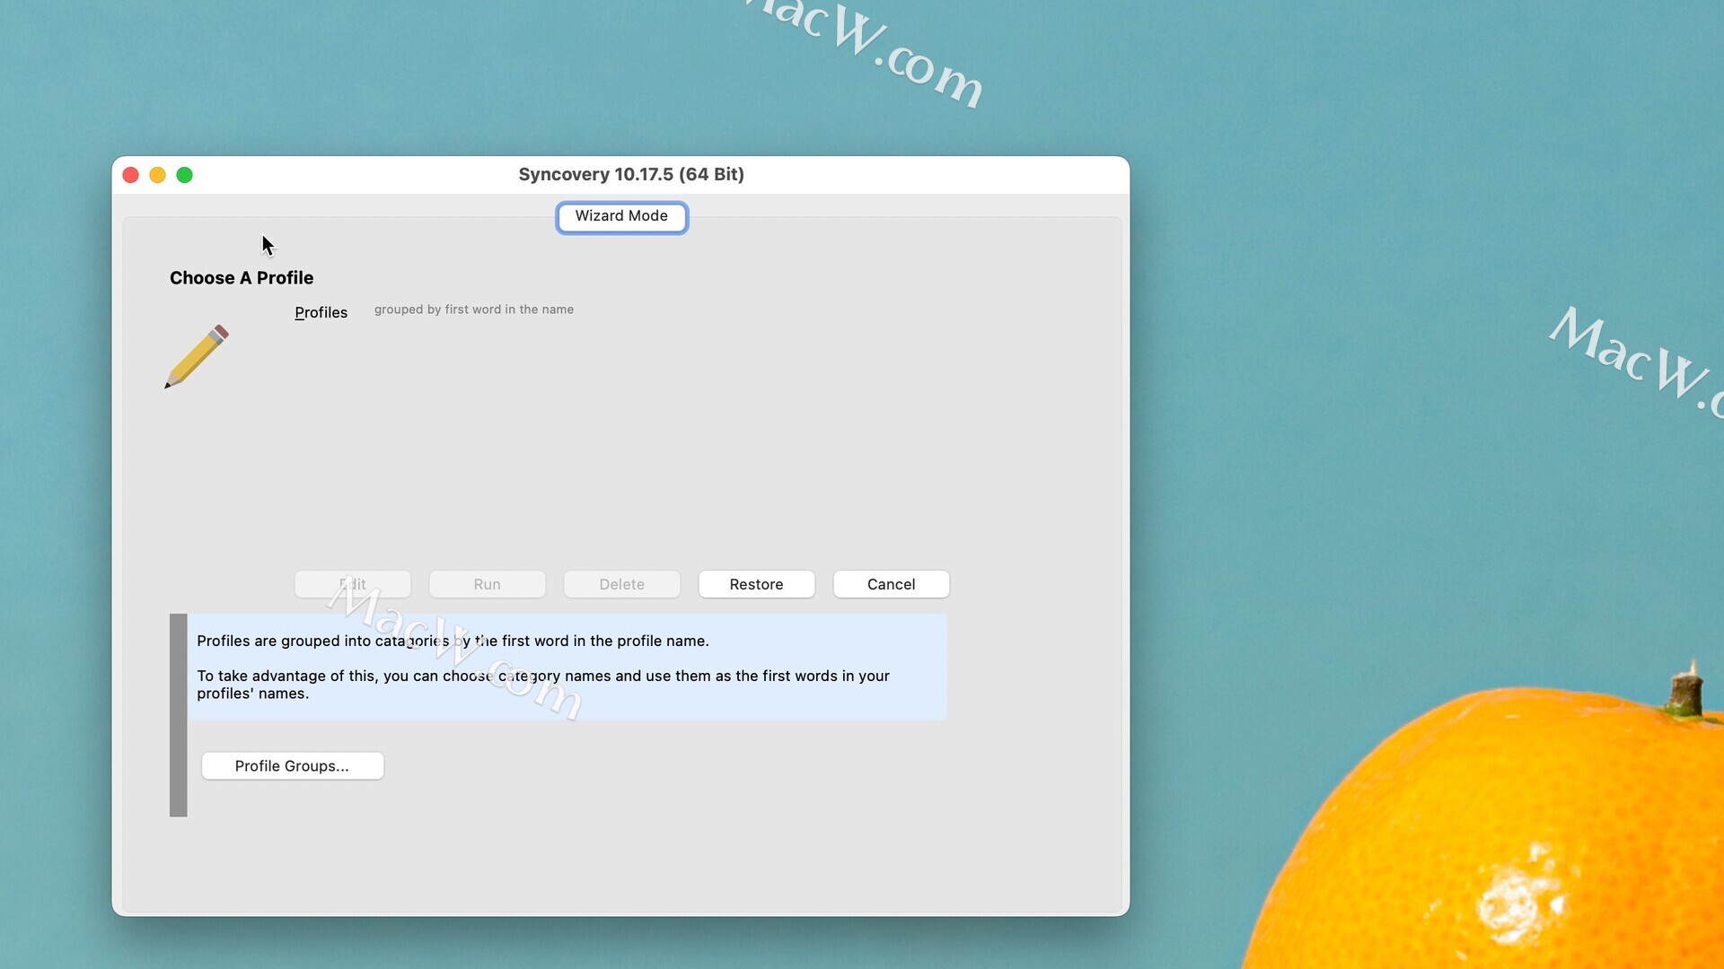Viewport: 1724px width, 969px height.
Task: Click 'grouped by first word in the name' text
Action: pyautogui.click(x=474, y=310)
